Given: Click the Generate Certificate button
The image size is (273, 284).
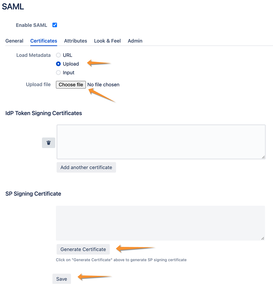Looking at the screenshot, I should pyautogui.click(x=83, y=249).
